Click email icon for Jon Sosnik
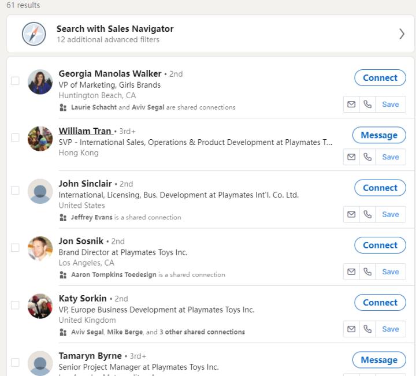416x376 pixels. (351, 271)
